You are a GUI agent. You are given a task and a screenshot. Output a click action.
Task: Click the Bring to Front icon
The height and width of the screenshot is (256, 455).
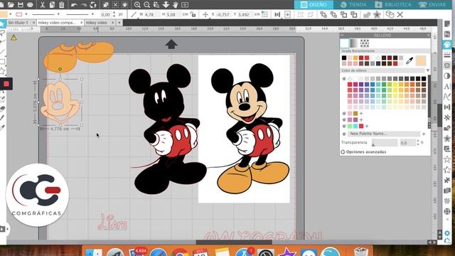[x=323, y=14]
